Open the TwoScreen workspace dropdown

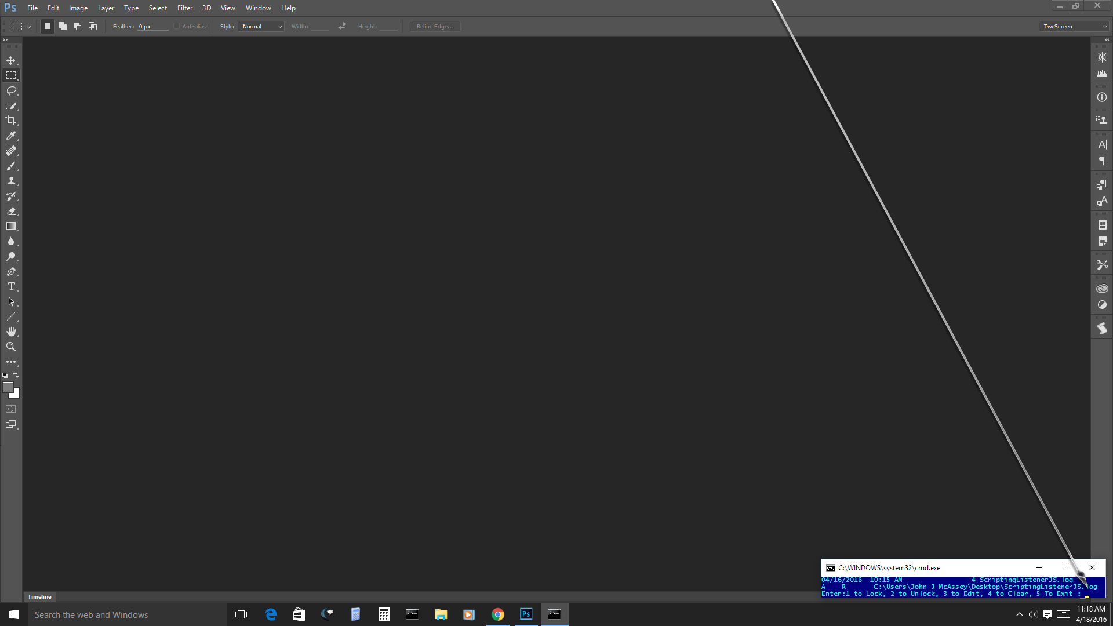click(x=1075, y=26)
